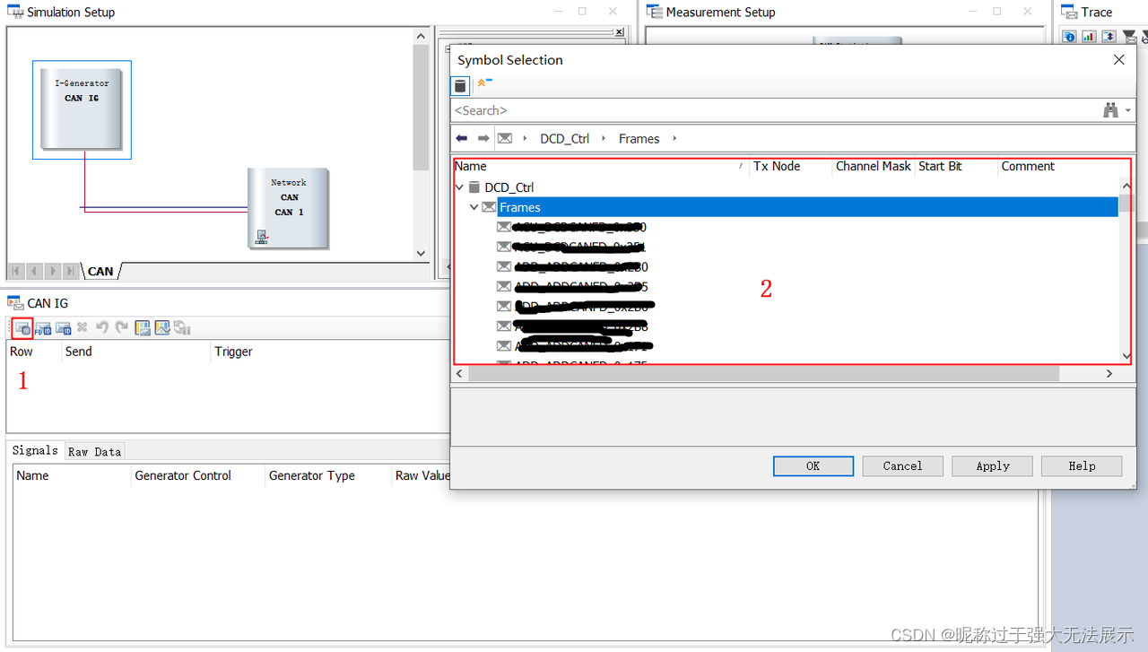Add a frame from database in CAN IG
Image resolution: width=1148 pixels, height=652 pixels.
22,328
